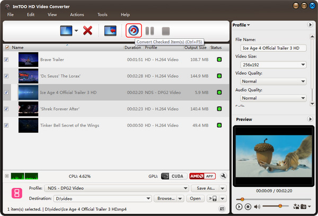Click the File Name input field

273,48
